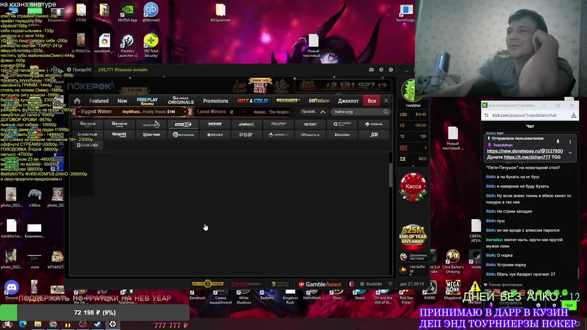Filter by AdvantPlay provider

(x=310, y=135)
